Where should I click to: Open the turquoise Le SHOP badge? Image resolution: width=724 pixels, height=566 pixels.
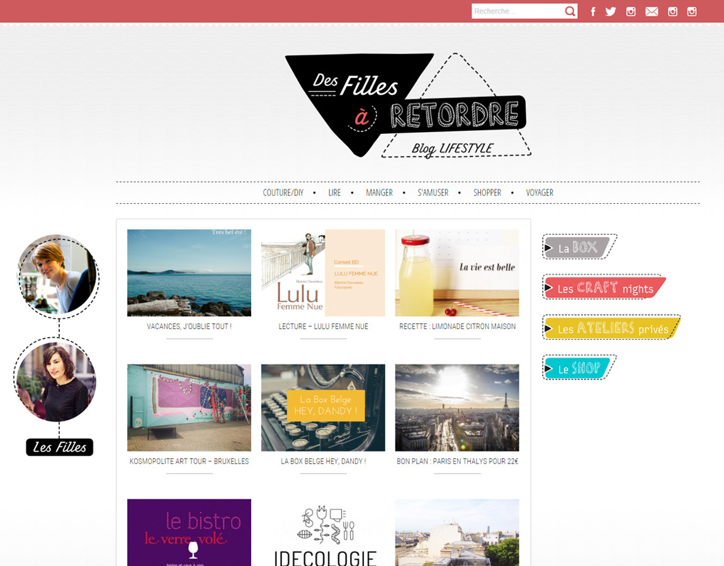[x=578, y=368]
